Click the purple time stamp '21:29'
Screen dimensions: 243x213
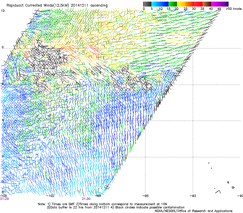coord(4,199)
